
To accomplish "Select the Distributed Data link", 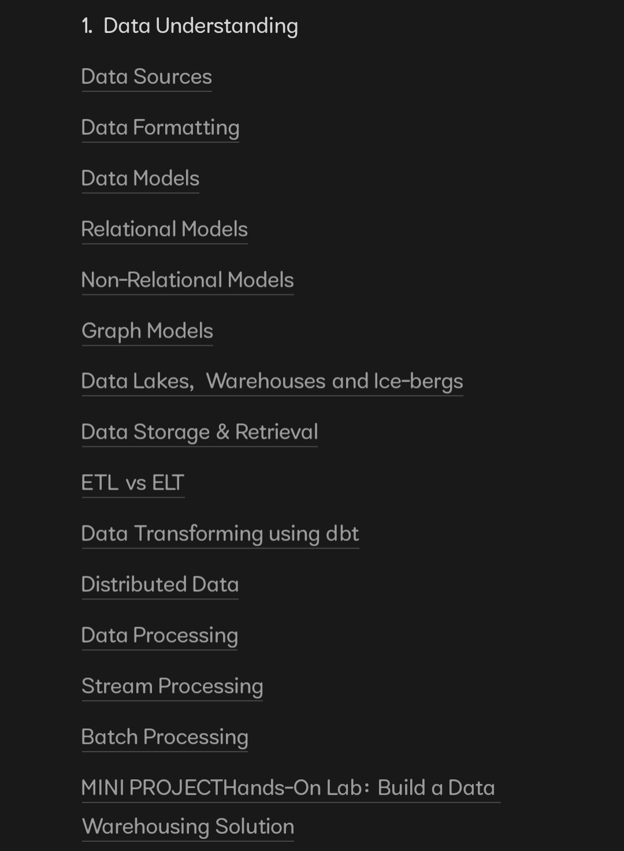I will click(x=160, y=584).
